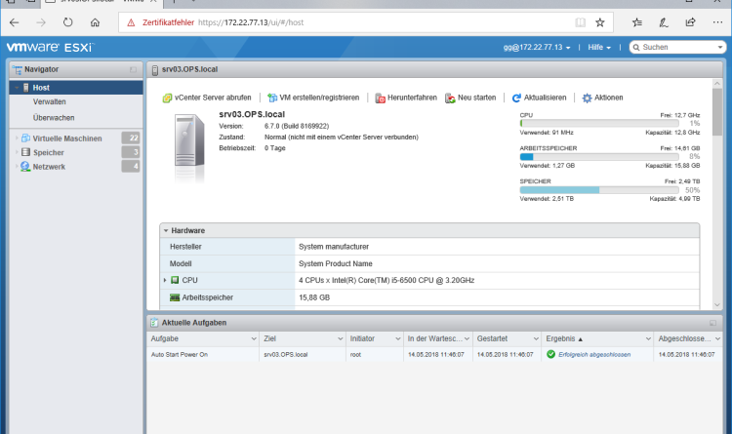Screen dimensions: 732x434
Task: Select Verwalten under Host
Action: pyautogui.click(x=50, y=102)
